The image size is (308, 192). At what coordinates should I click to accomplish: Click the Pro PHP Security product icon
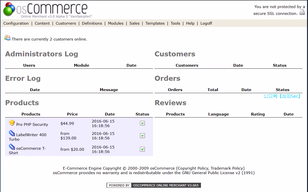pyautogui.click(x=12, y=123)
